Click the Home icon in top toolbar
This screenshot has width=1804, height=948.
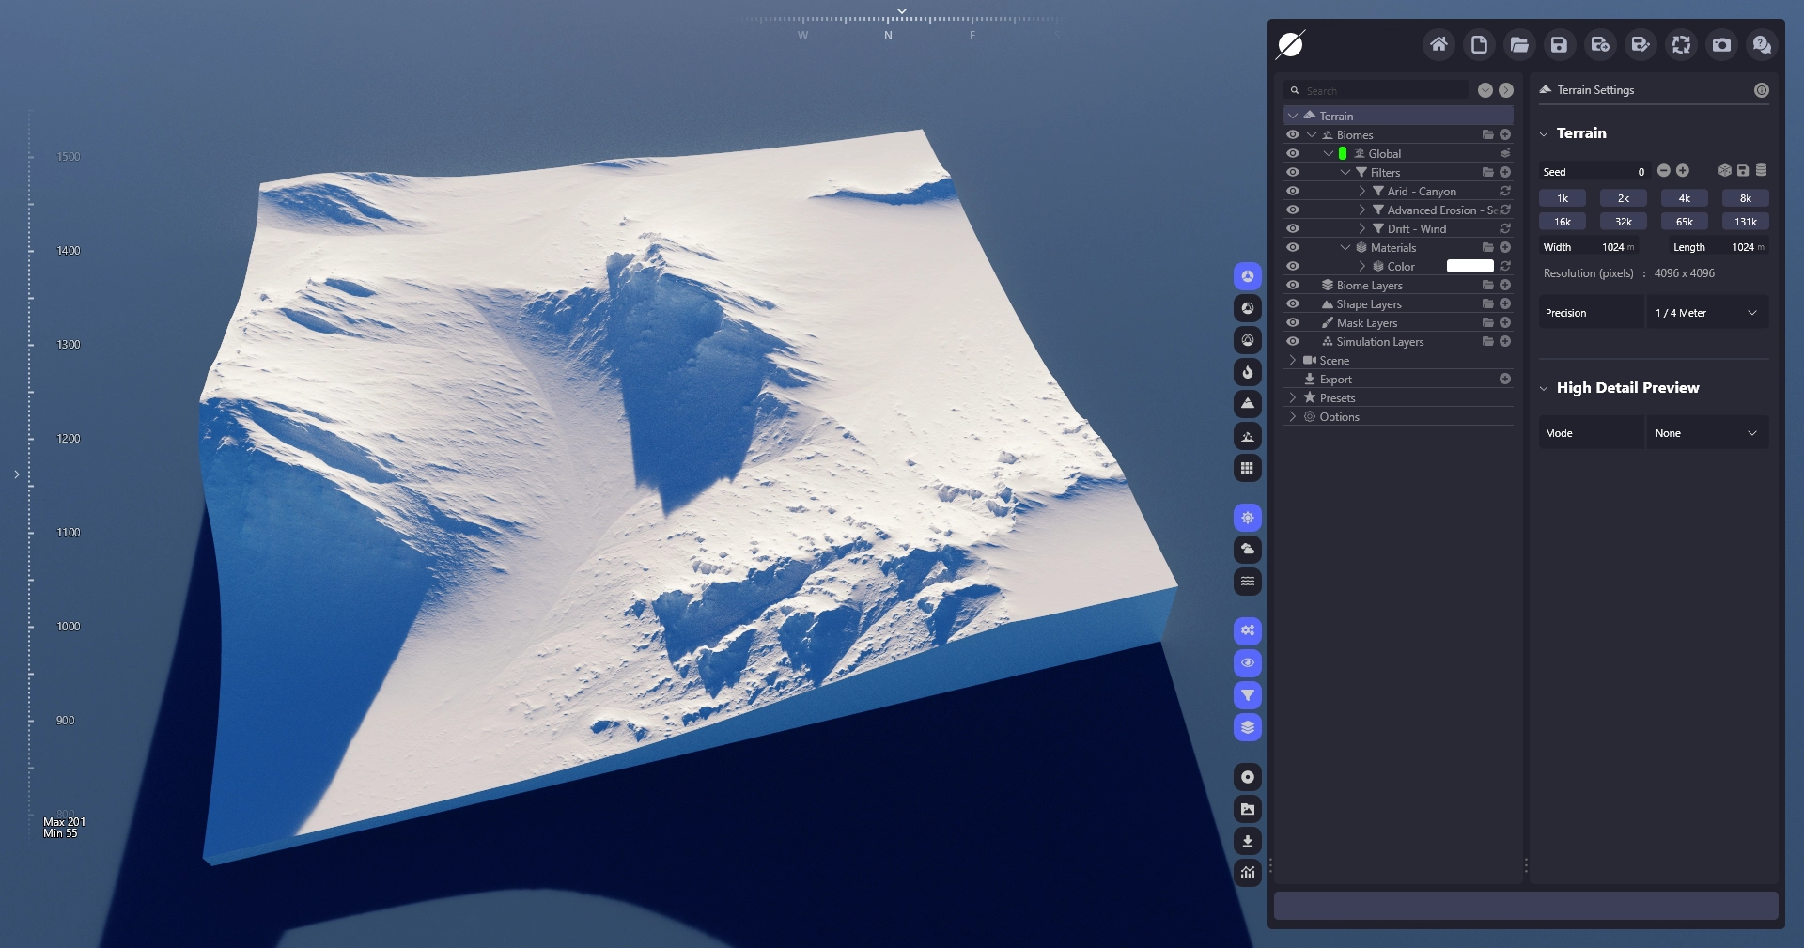click(1439, 44)
